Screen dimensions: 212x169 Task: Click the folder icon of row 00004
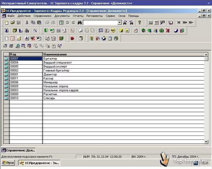(6, 62)
